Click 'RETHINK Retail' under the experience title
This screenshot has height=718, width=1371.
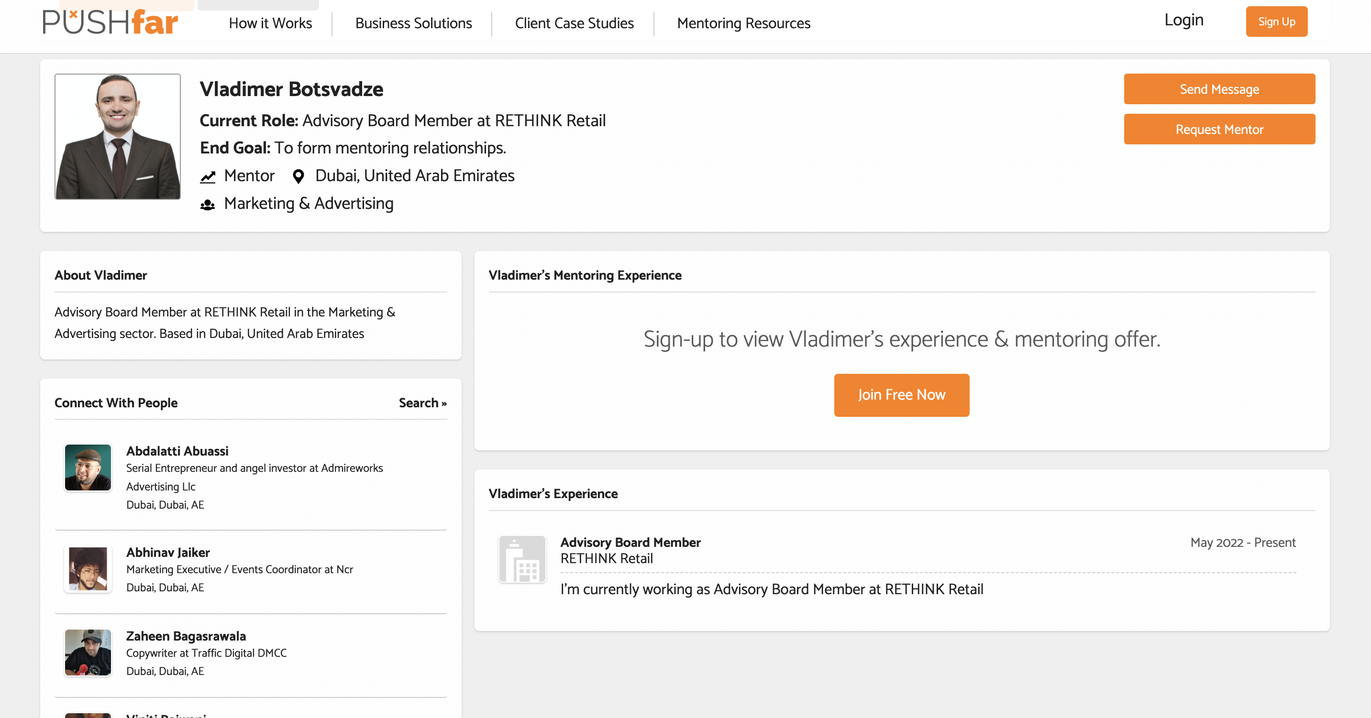[606, 559]
